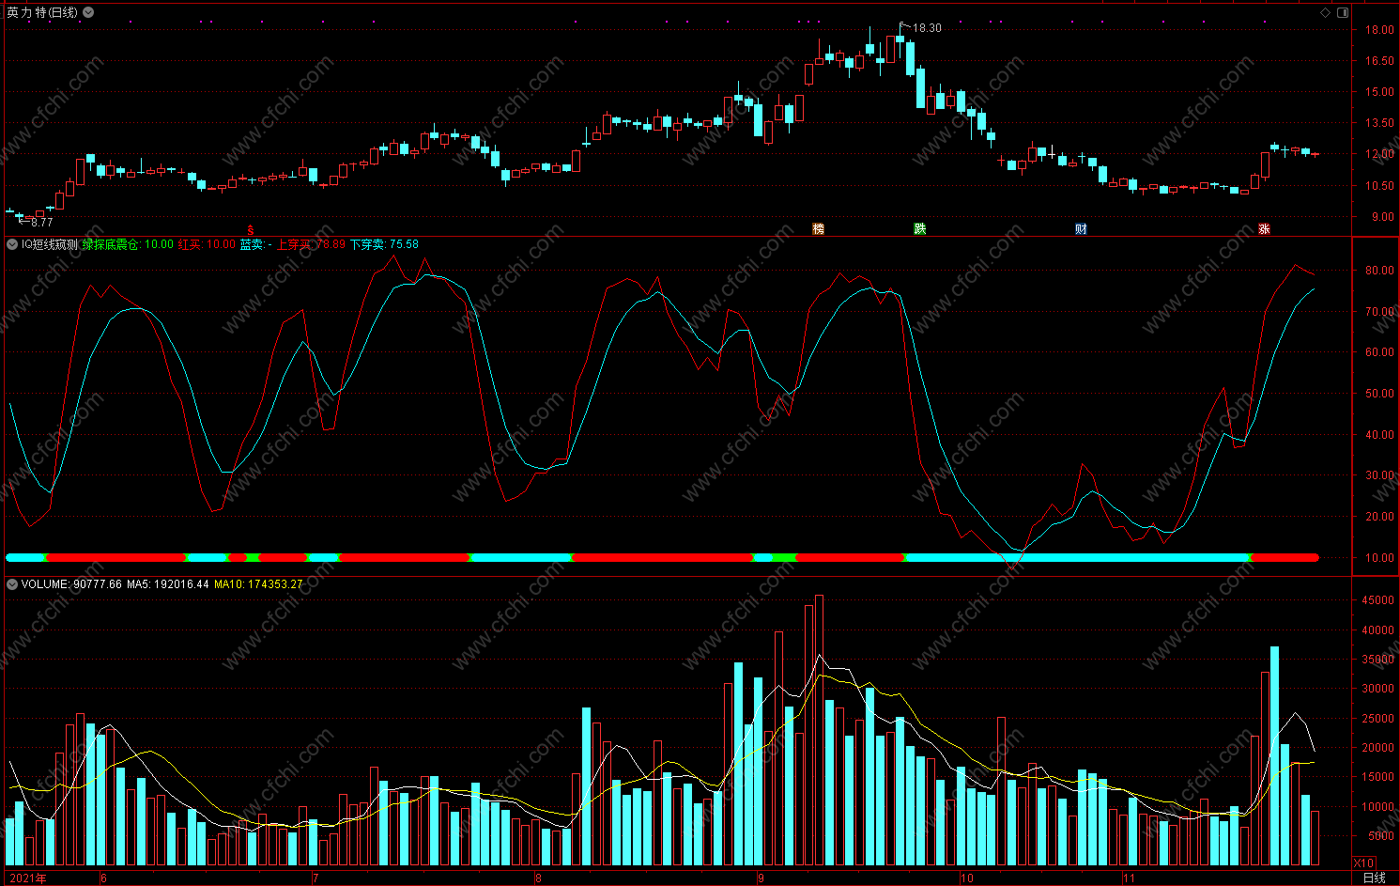1400x886 pixels.
Task: Click month 8 on the time axis
Action: click(x=538, y=878)
